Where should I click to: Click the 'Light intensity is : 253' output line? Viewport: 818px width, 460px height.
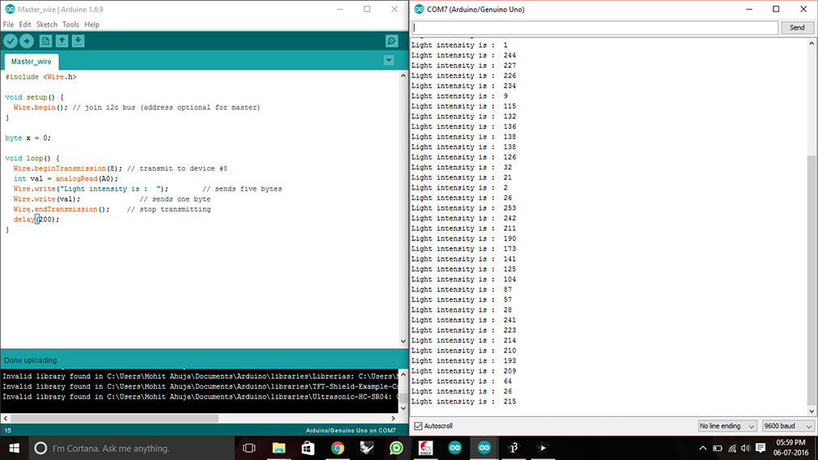pyautogui.click(x=463, y=208)
